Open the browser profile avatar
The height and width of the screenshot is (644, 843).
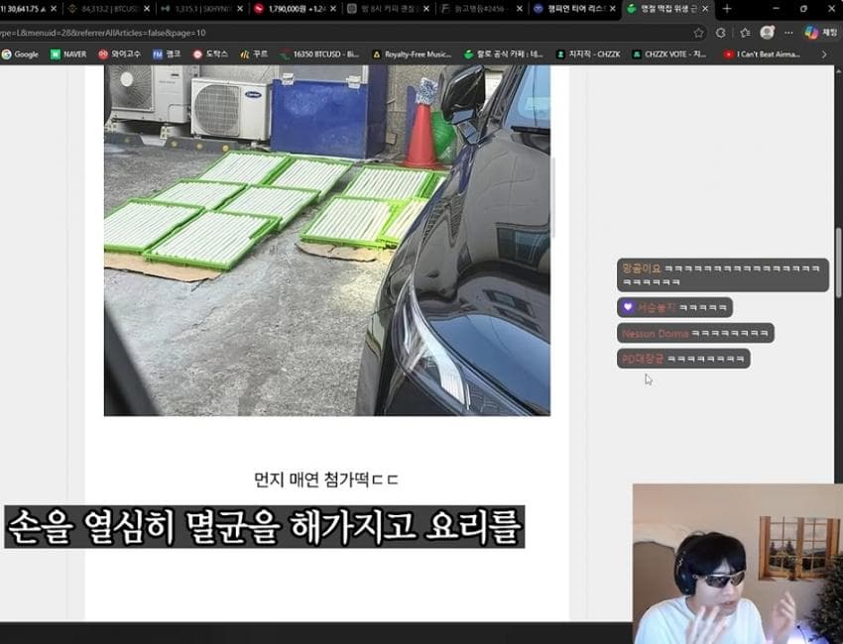click(x=768, y=33)
